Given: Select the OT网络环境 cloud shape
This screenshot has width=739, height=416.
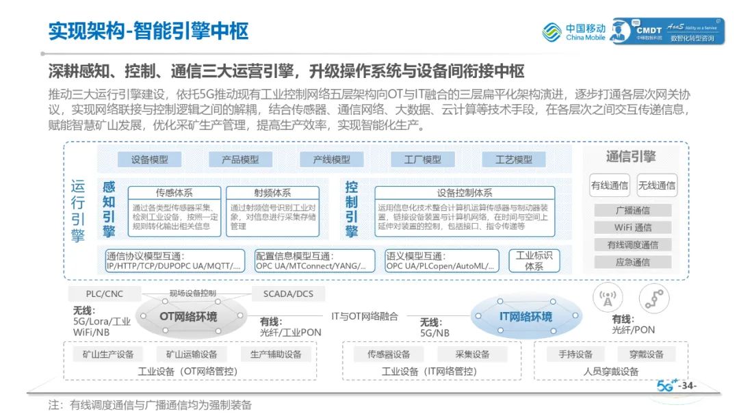Looking at the screenshot, I should point(188,316).
